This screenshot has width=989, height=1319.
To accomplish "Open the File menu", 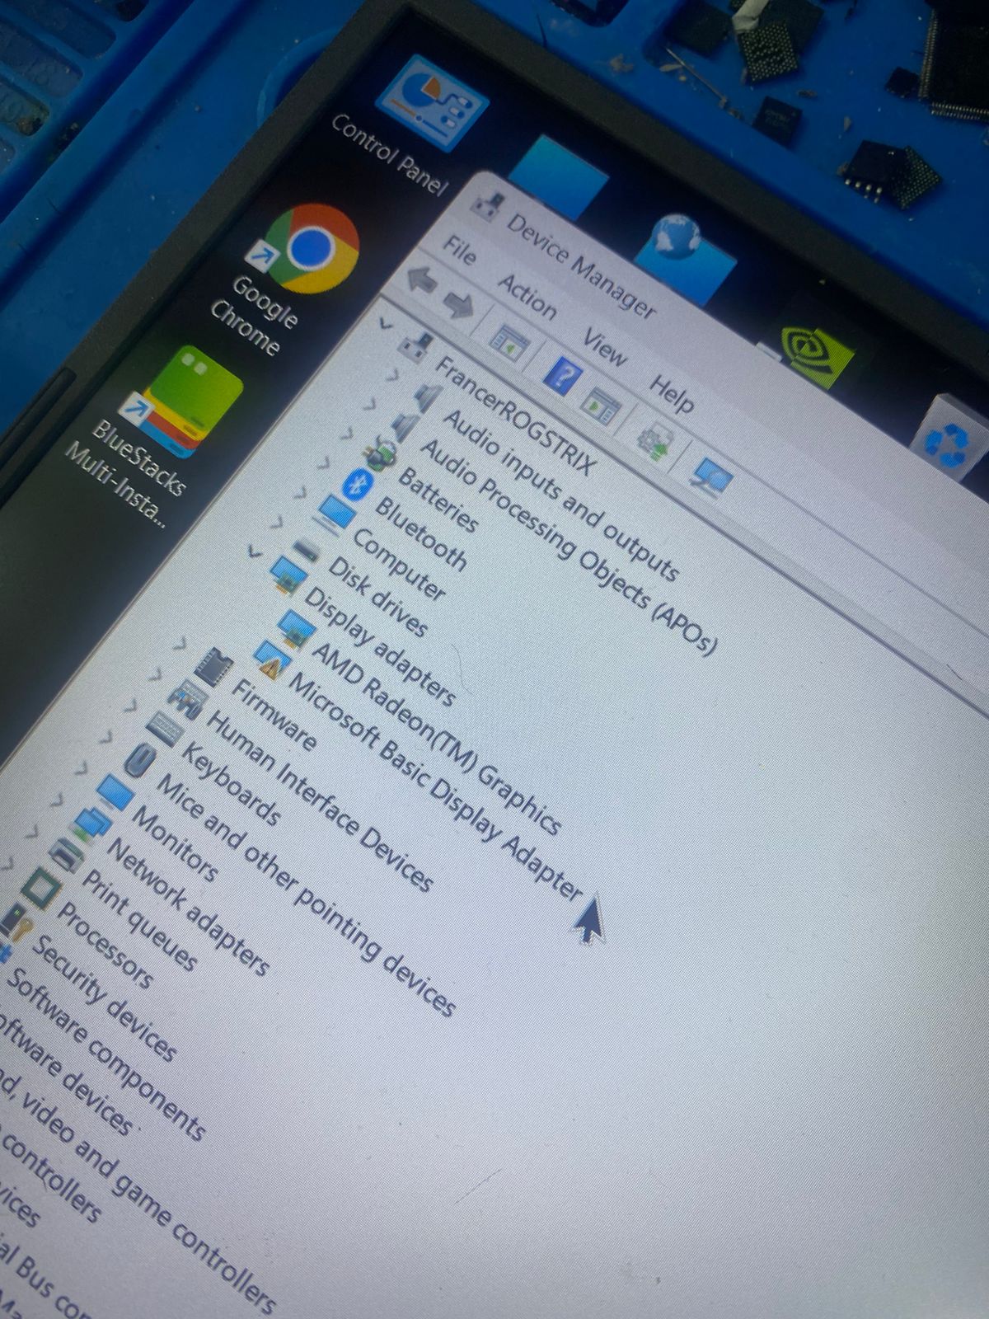I will click(459, 250).
